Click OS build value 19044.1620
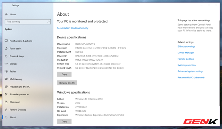The height and width of the screenshot is (129, 222). point(80,111)
